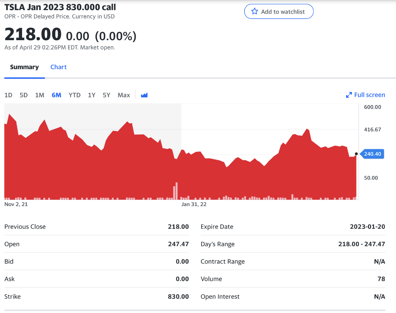Click the Jan 31, 22 axis date label

coord(194,204)
